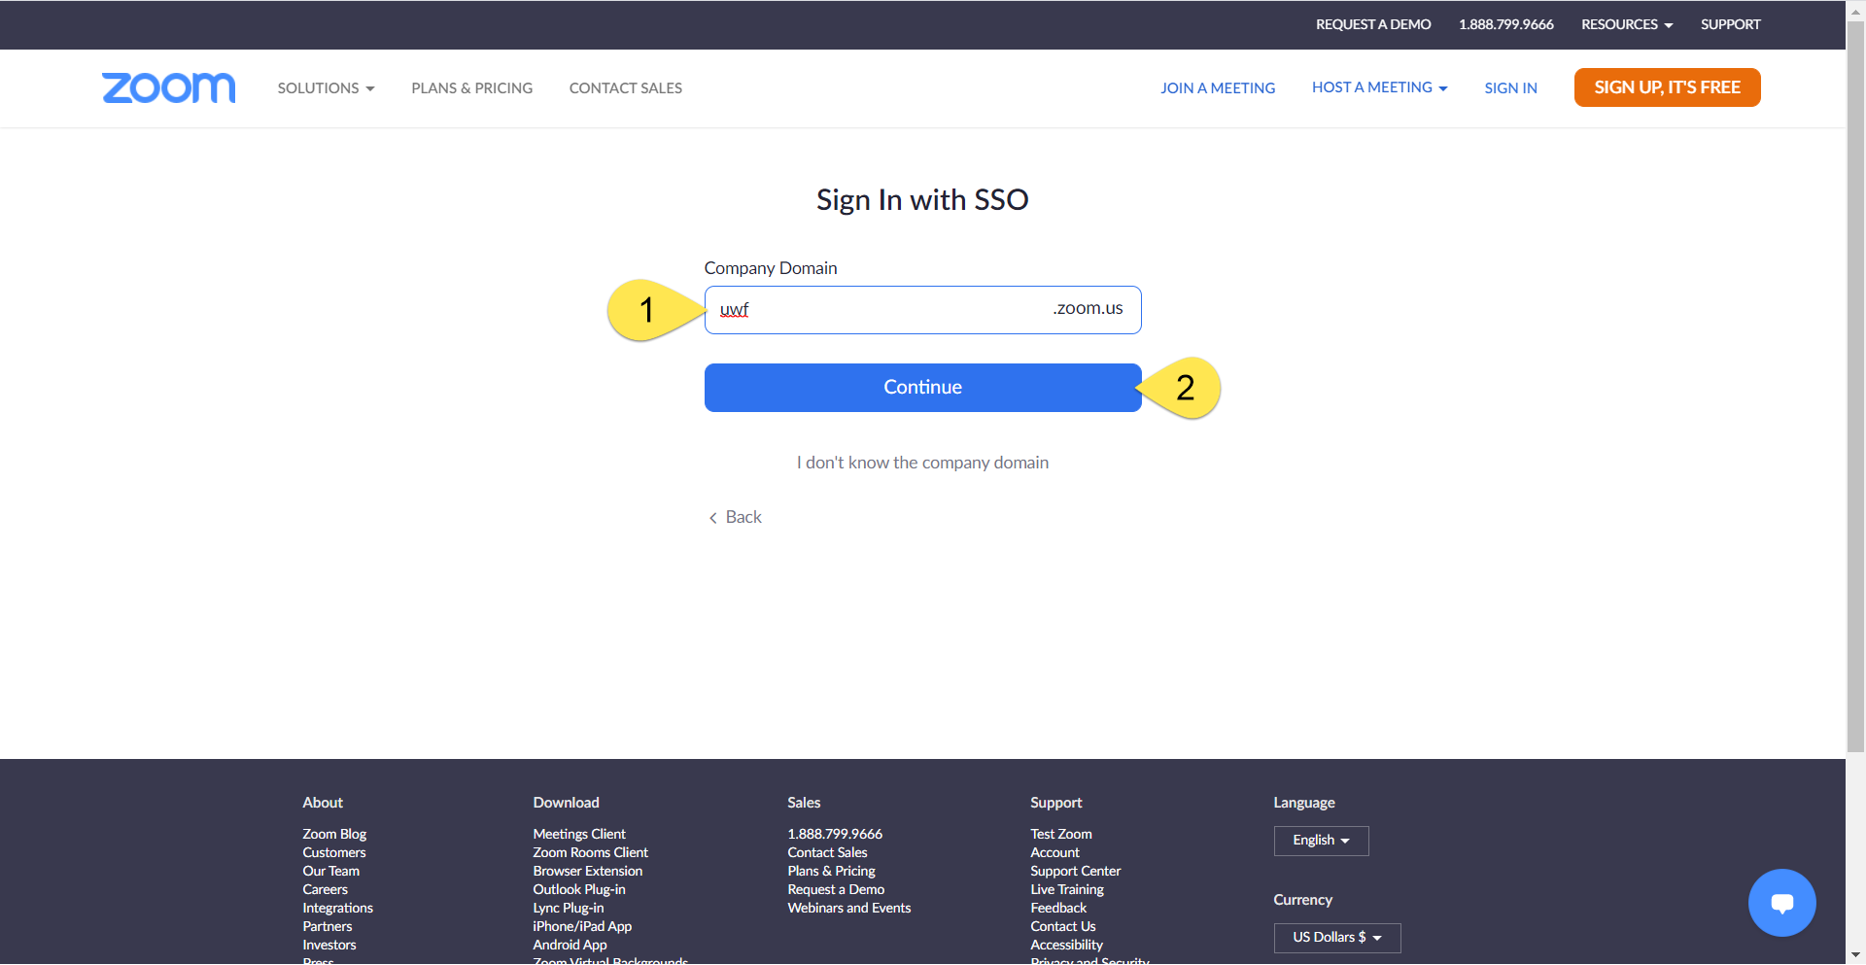The height and width of the screenshot is (965, 1866).
Task: Open Lync Plug-in download link
Action: pyautogui.click(x=568, y=908)
